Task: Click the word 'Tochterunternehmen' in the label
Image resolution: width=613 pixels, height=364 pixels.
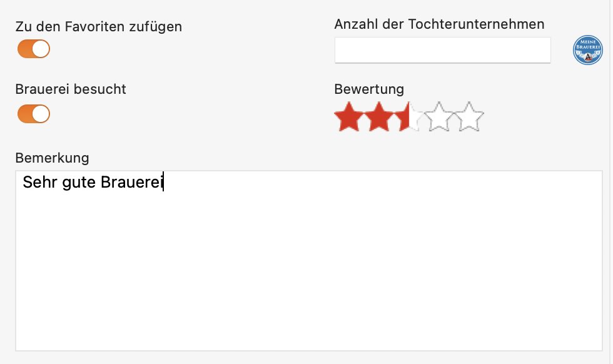Action: pos(476,24)
